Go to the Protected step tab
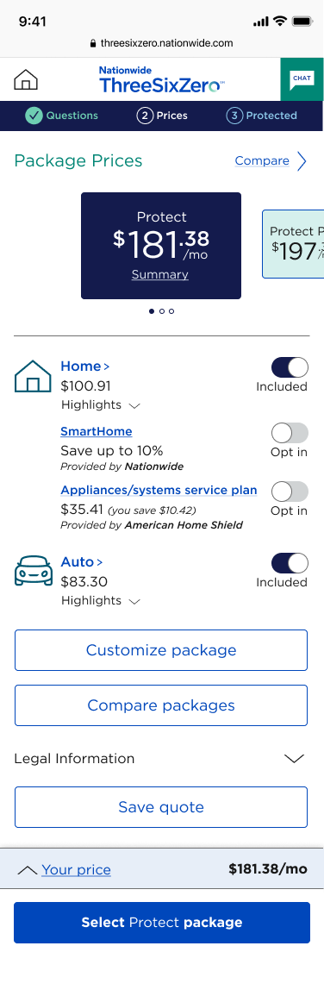324x996 pixels. coord(262,116)
